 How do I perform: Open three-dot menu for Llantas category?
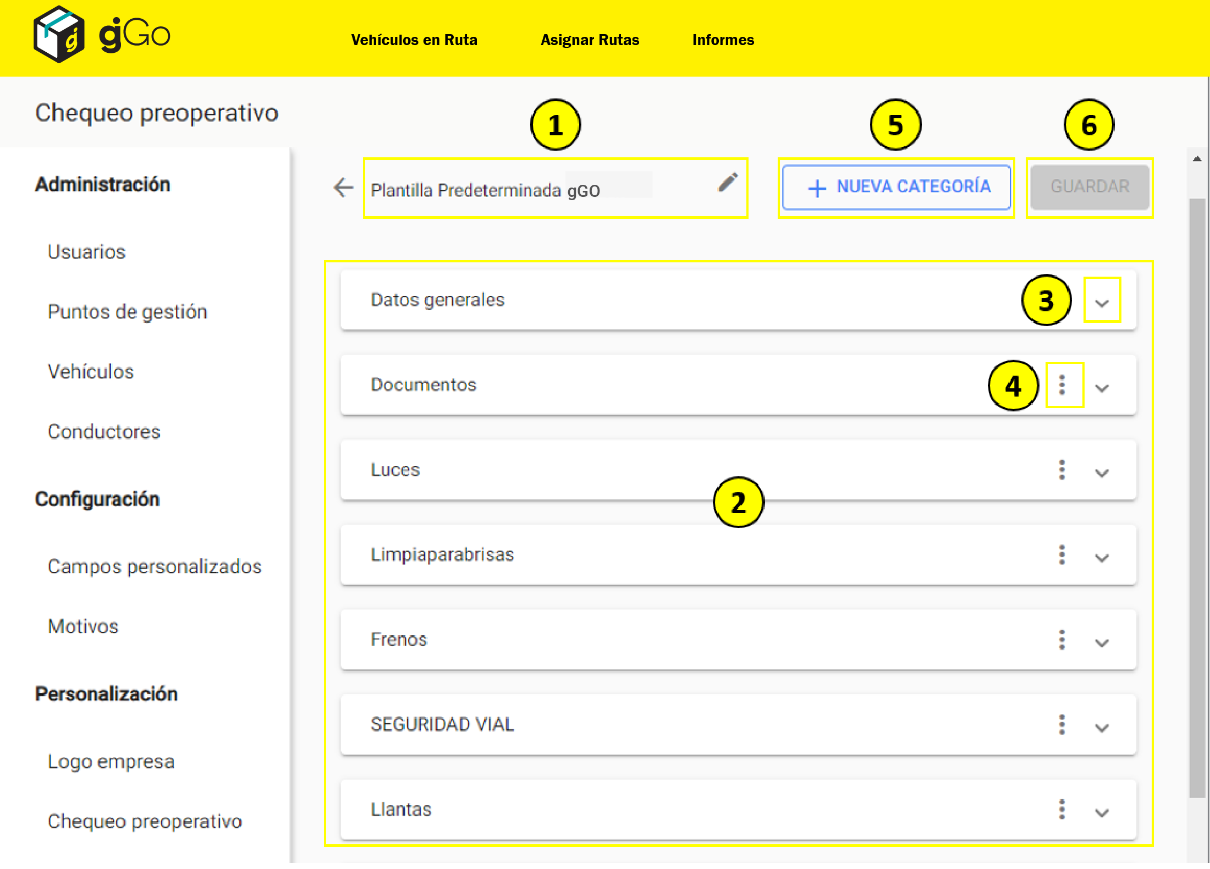click(x=1062, y=809)
